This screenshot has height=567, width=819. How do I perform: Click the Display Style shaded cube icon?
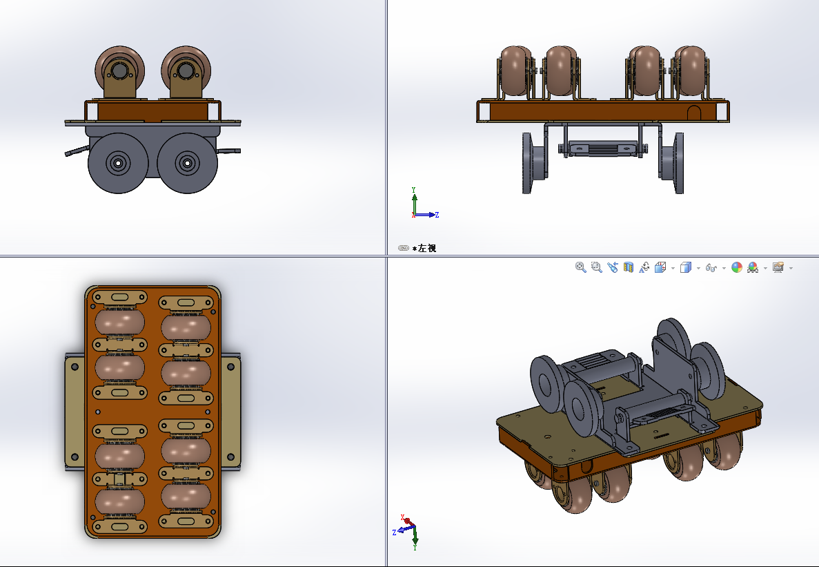(686, 267)
